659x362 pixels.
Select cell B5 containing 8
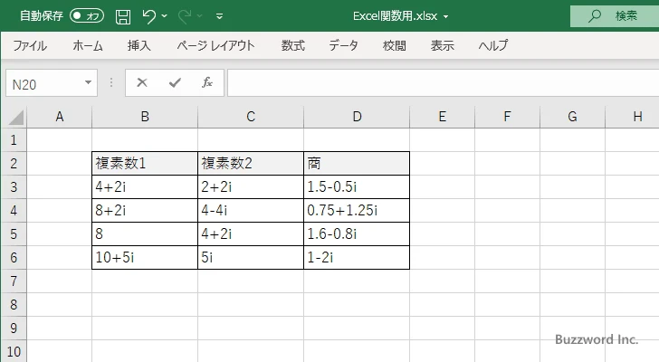145,233
